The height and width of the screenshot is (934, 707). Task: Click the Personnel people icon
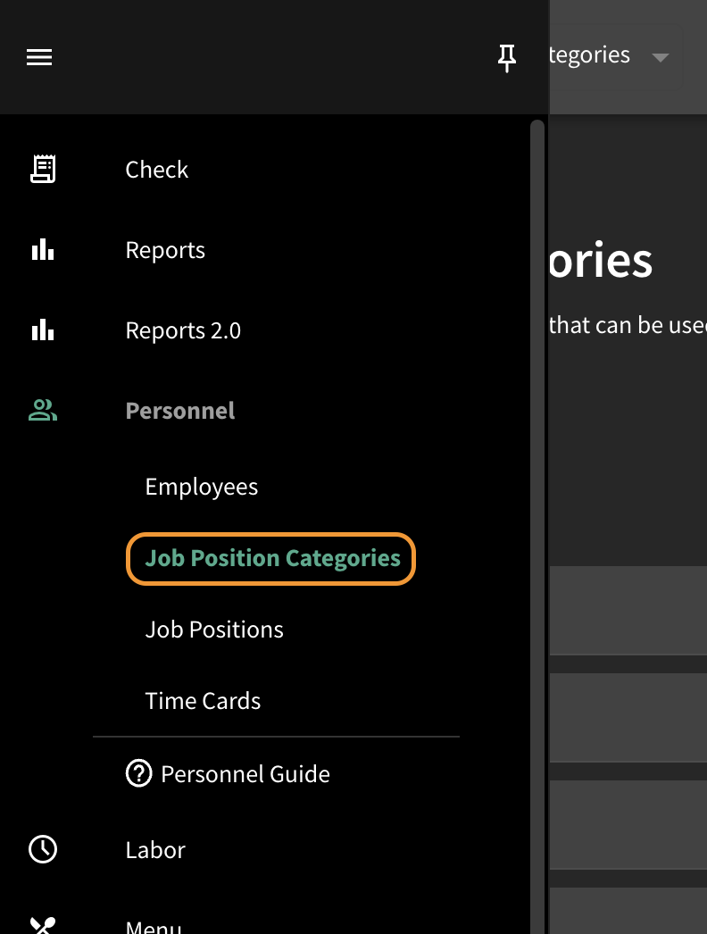point(43,411)
